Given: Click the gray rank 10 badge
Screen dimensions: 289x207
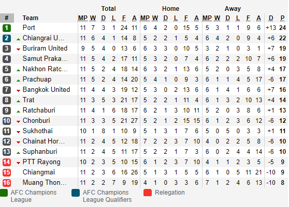Looking at the screenshot, I should (x=7, y=121).
